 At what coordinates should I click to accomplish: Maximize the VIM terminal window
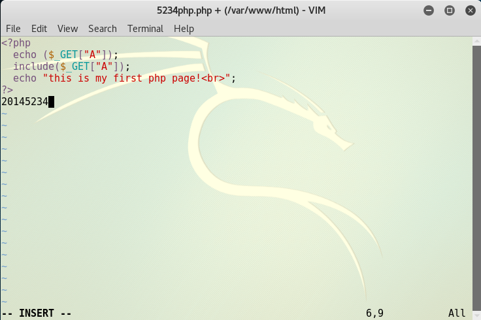[x=450, y=10]
